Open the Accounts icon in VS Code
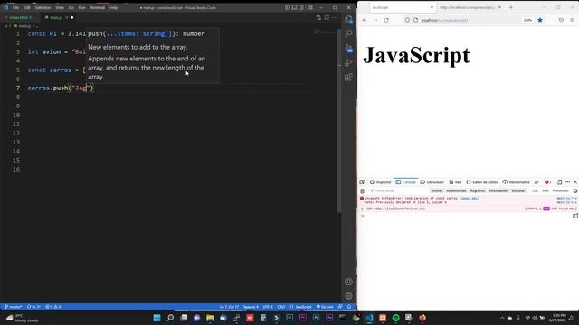 tap(348, 282)
